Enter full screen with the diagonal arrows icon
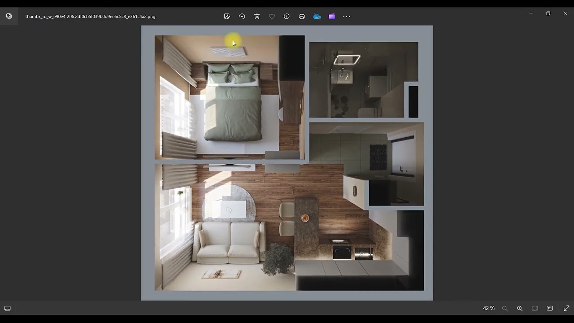This screenshot has height=323, width=574. (x=566, y=308)
